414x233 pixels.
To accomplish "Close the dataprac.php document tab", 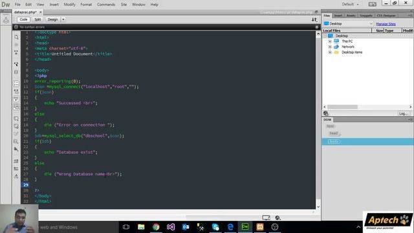I will [x=40, y=12].
